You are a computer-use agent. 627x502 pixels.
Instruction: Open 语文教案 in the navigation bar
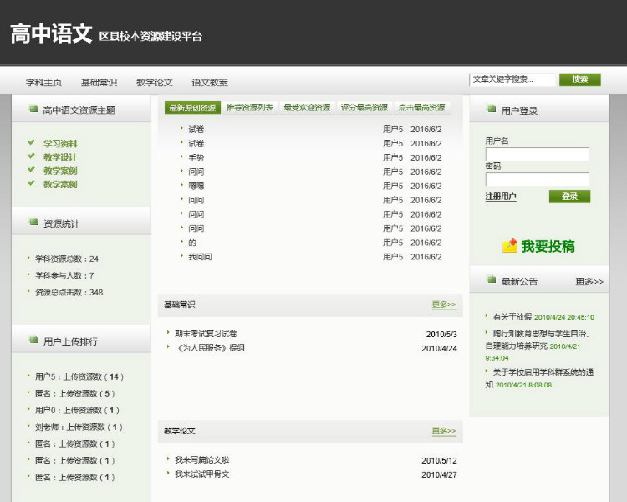[209, 82]
